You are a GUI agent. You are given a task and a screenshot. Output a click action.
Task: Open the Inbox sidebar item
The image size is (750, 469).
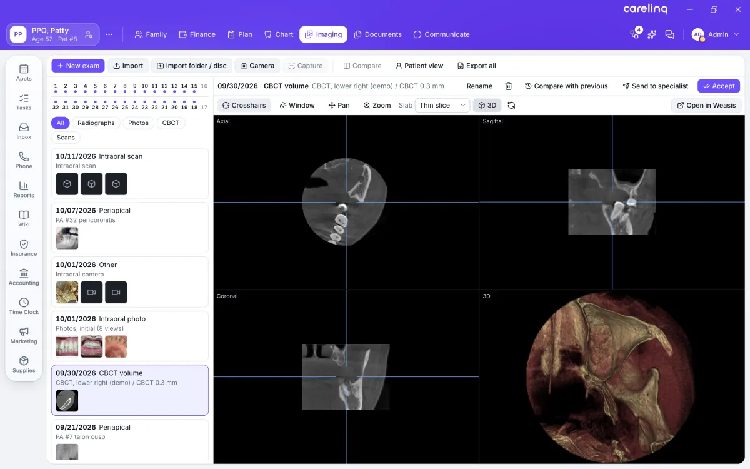(24, 131)
